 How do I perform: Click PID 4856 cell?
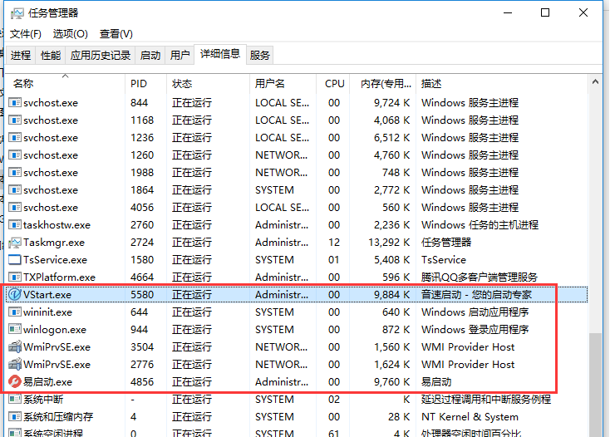point(142,382)
